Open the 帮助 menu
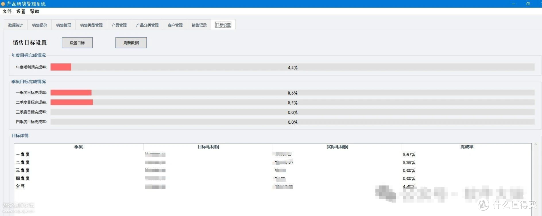542x216 pixels. click(35, 11)
